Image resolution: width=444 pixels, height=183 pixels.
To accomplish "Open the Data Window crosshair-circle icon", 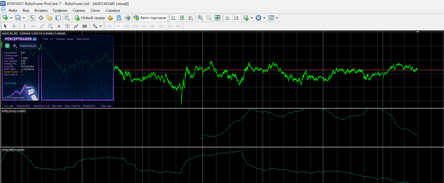I will point(41,18).
